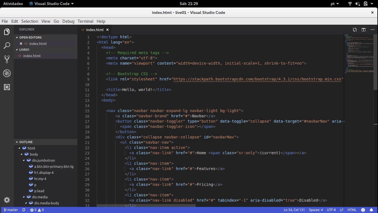
Task: Follow the bootstrapcdn stylesheet link
Action: [x=257, y=79]
